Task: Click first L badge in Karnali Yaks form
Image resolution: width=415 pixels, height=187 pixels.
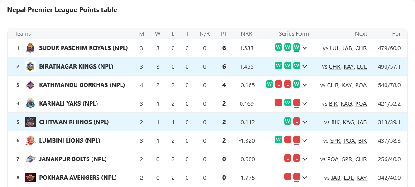Action: (x=279, y=103)
